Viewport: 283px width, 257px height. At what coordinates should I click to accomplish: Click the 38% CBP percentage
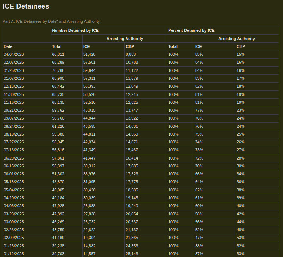(241, 190)
